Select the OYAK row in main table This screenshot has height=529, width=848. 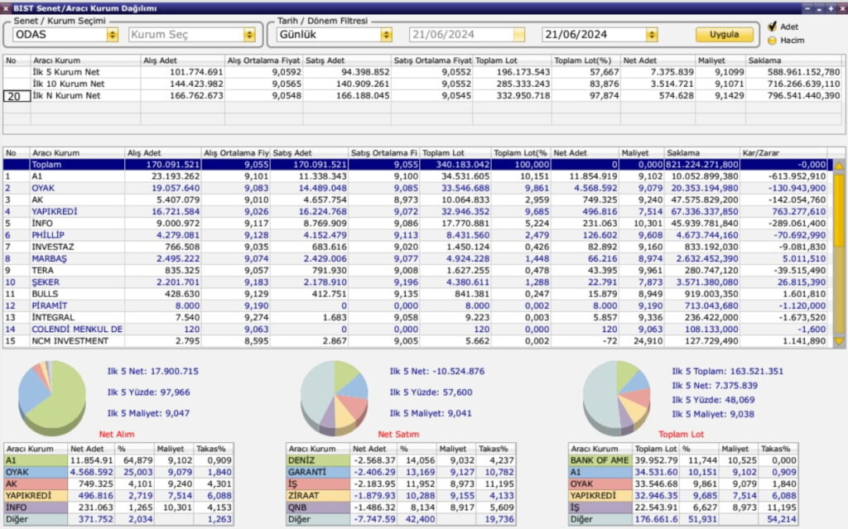click(x=416, y=188)
